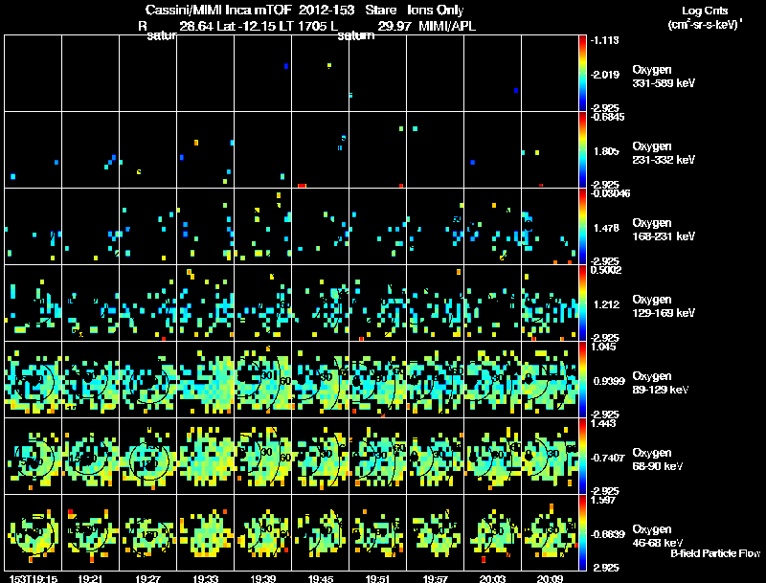Choose the 19:57 panel in 168-231 keV row
Image resolution: width=766 pixels, height=583 pixels.
[436, 227]
